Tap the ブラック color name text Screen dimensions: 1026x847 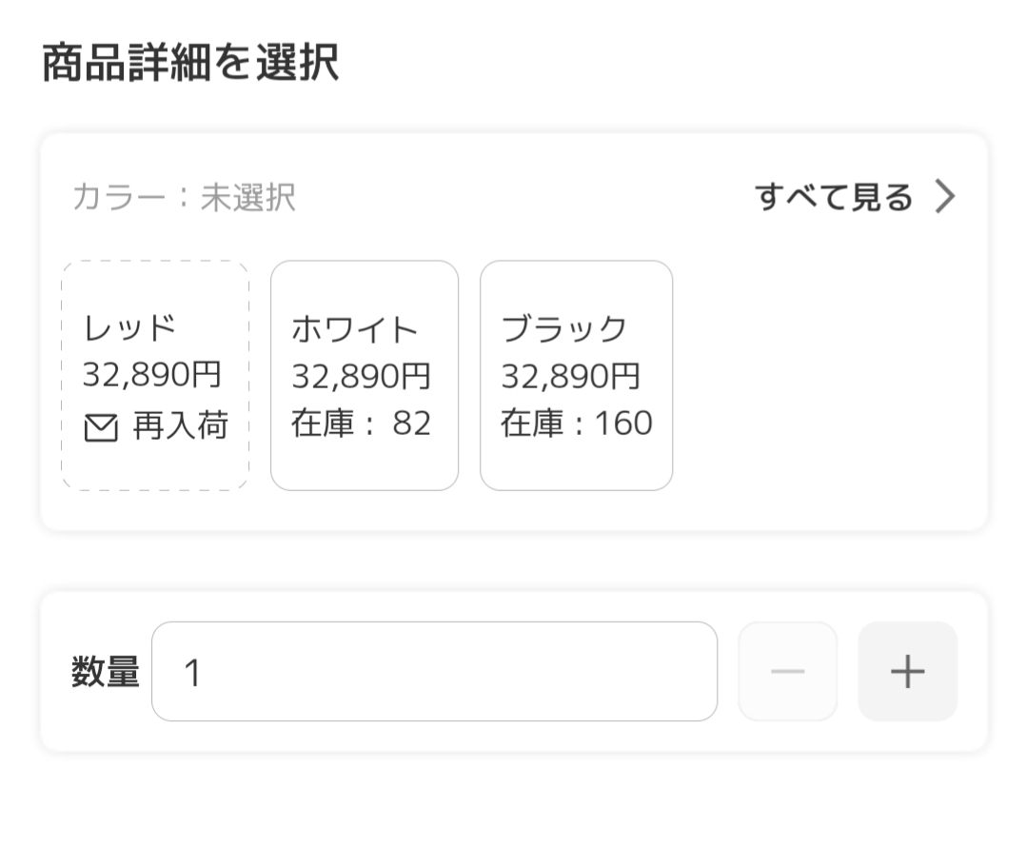(x=564, y=329)
